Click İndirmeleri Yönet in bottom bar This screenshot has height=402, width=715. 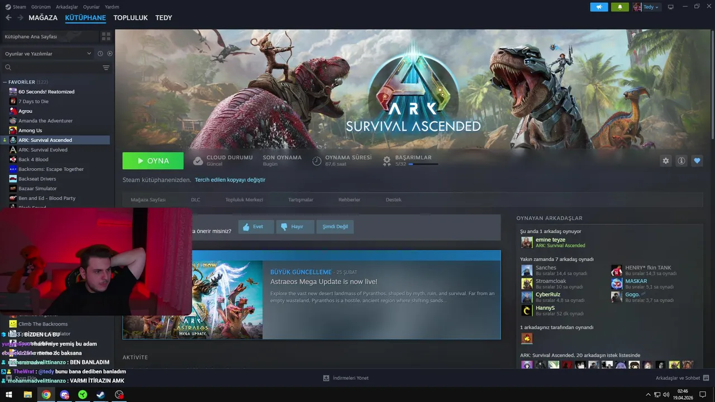[346, 378]
